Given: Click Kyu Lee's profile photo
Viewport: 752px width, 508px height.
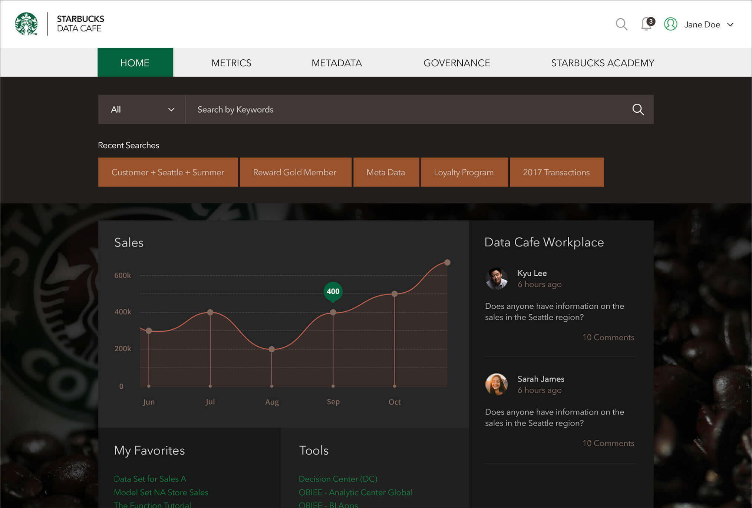Looking at the screenshot, I should coord(496,279).
